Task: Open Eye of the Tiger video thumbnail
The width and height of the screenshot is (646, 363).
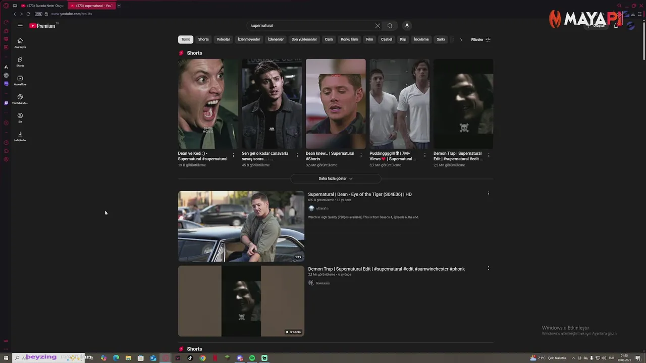Action: [241, 226]
